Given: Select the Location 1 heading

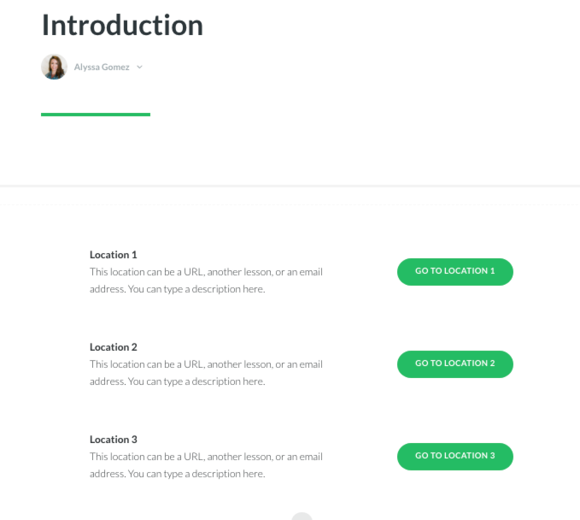Looking at the screenshot, I should (114, 255).
